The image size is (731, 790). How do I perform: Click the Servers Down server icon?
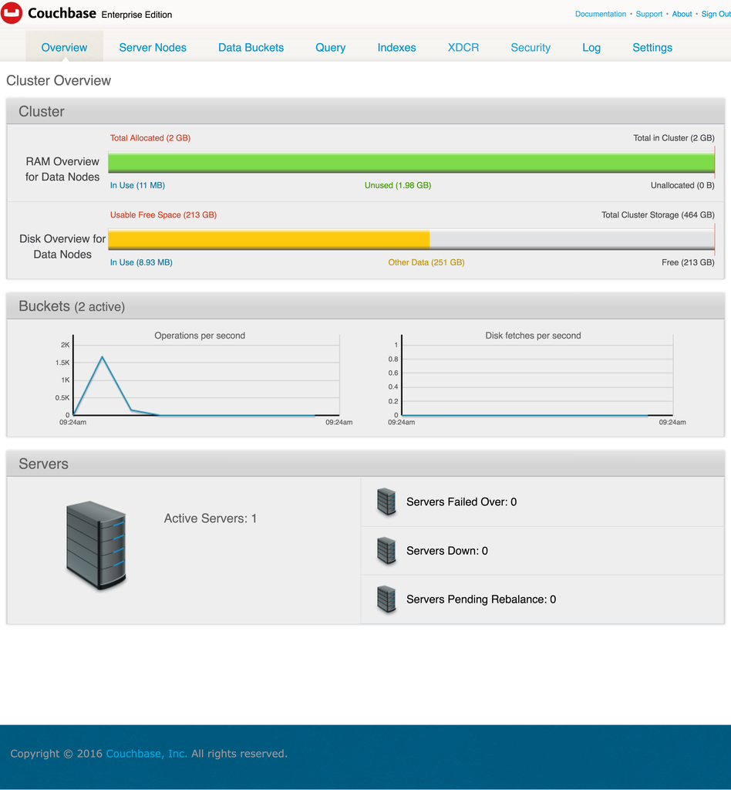click(x=386, y=551)
